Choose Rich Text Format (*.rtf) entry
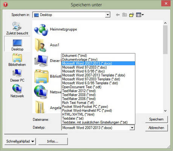173x151 pixels. [x=98, y=103]
